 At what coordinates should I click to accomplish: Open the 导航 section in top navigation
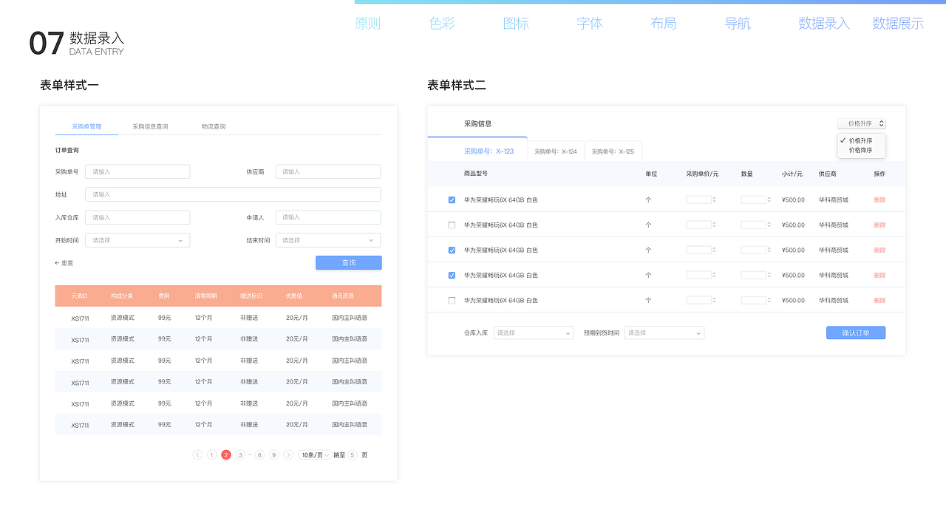pos(738,24)
